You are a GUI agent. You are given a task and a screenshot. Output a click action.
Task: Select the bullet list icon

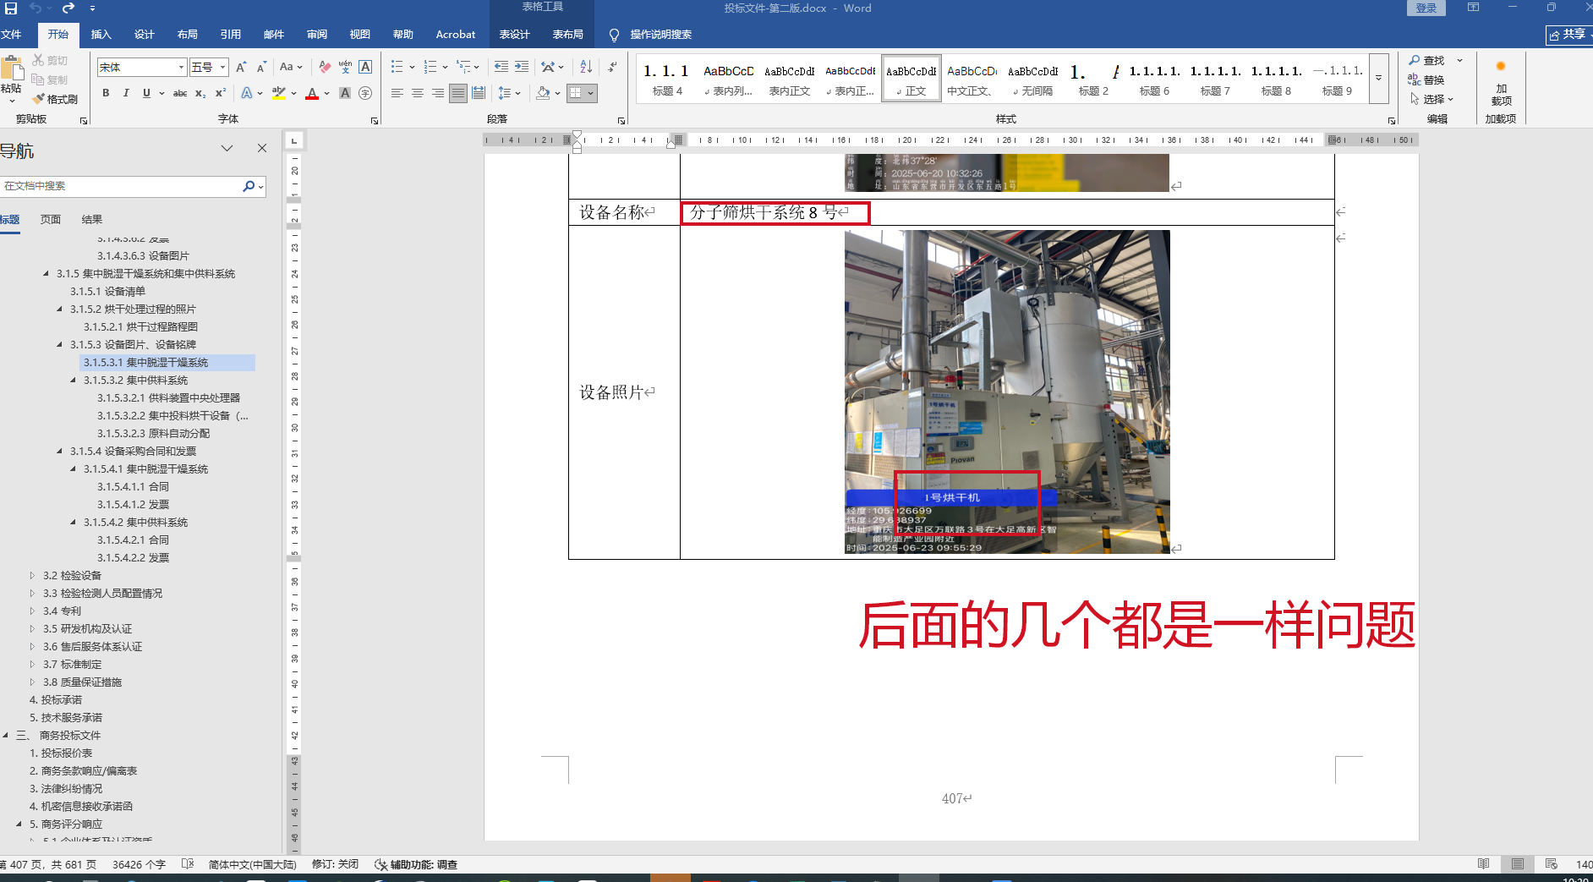point(397,67)
